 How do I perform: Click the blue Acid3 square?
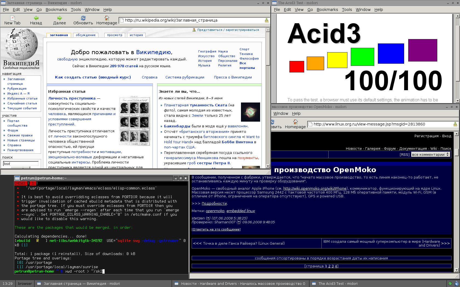[x=391, y=53]
